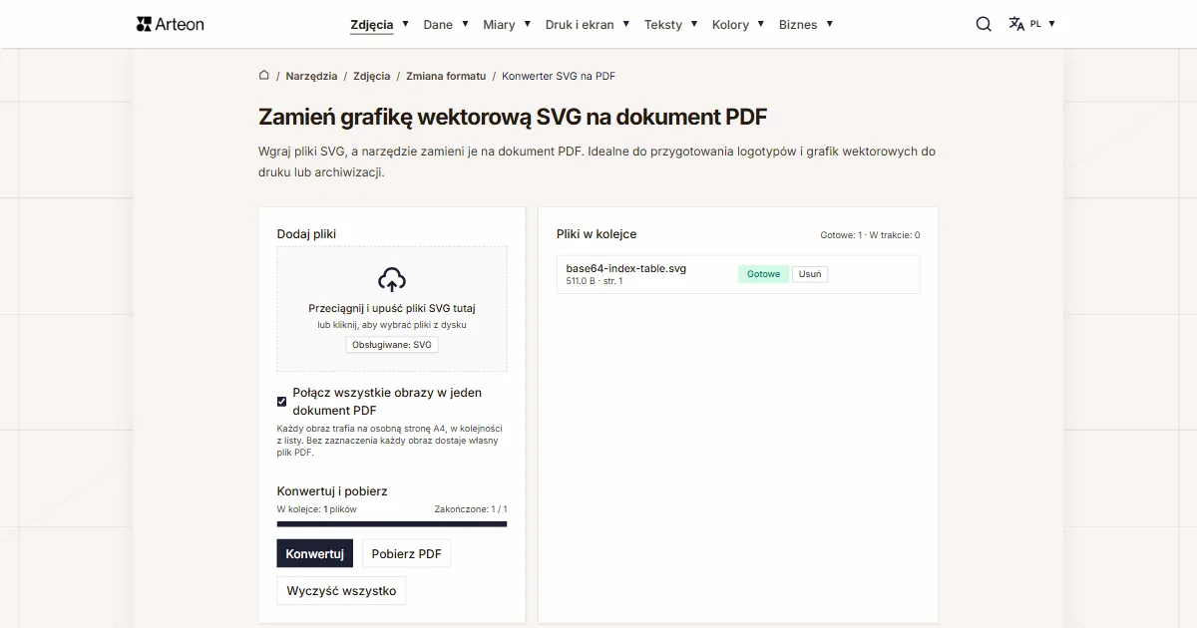Expand the Biznes menu arrow

pyautogui.click(x=829, y=23)
